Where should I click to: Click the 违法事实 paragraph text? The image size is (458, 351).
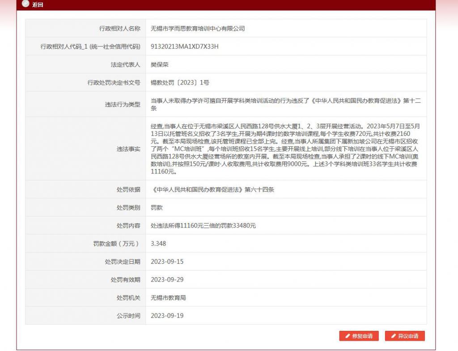click(285, 148)
